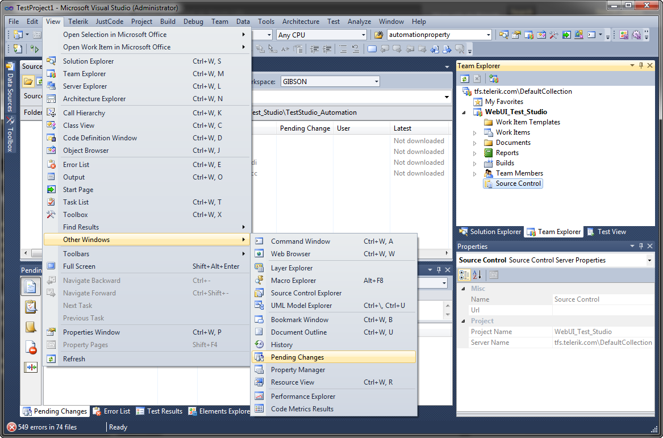The image size is (663, 438).
Task: Choose Code Metrics Results menu item
Action: click(334, 409)
